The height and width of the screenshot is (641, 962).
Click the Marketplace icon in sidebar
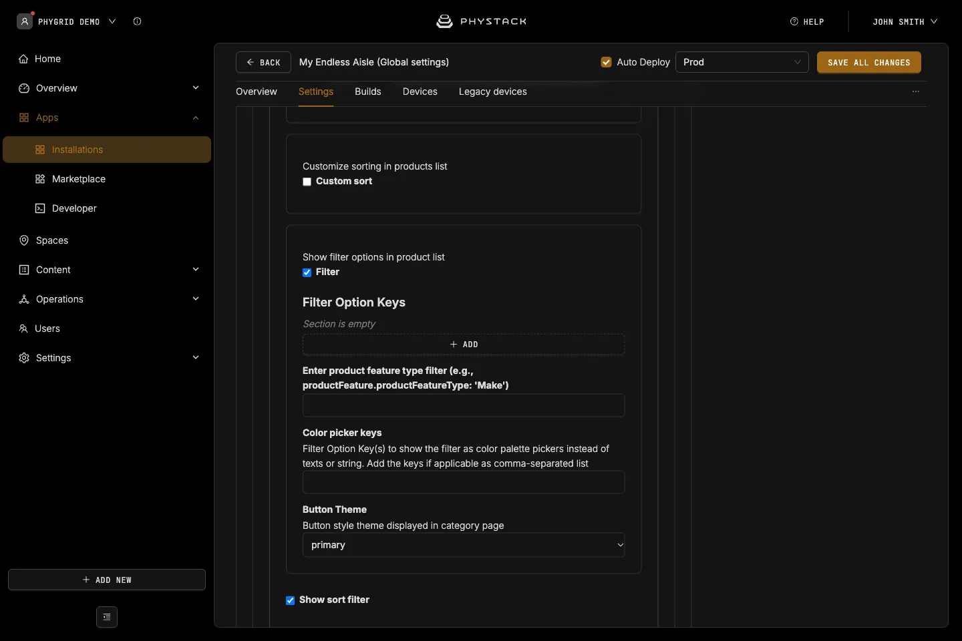coord(40,179)
